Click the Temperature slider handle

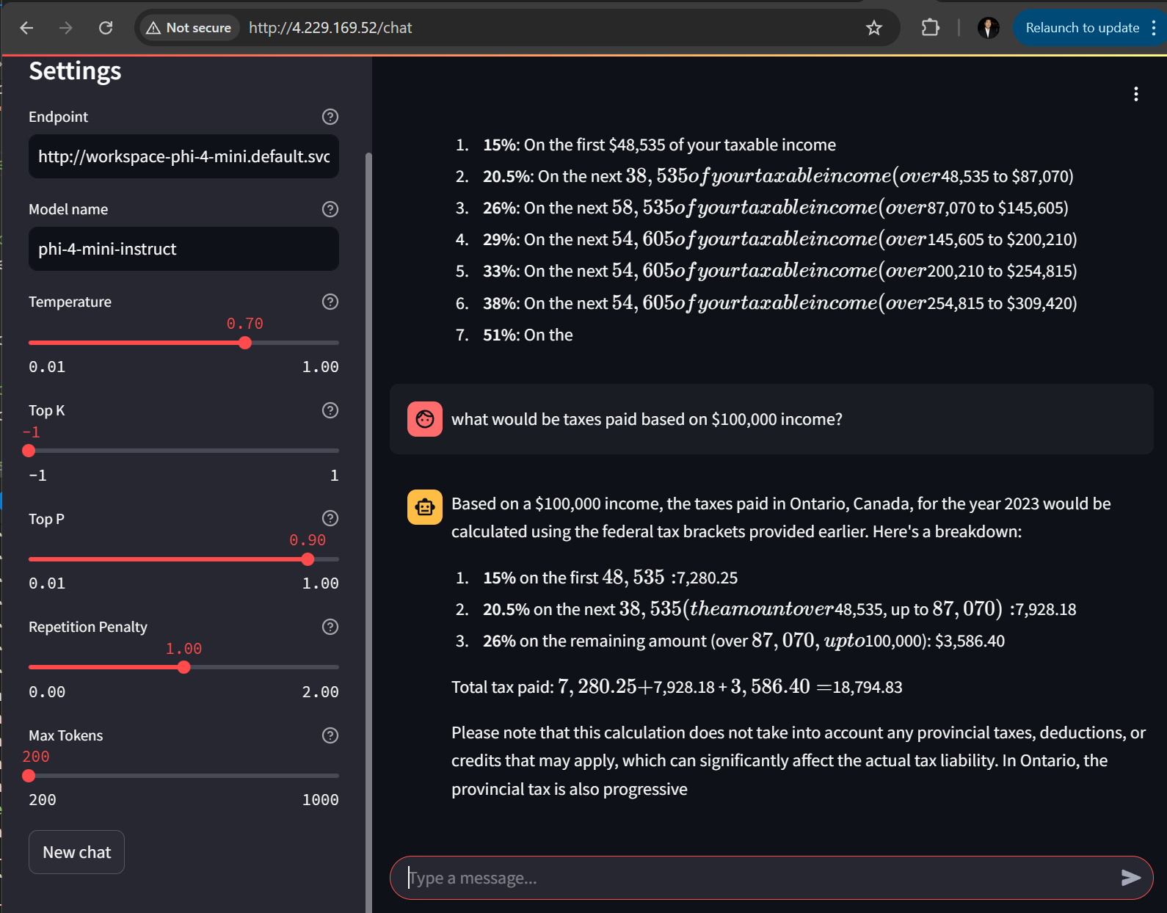[245, 343]
